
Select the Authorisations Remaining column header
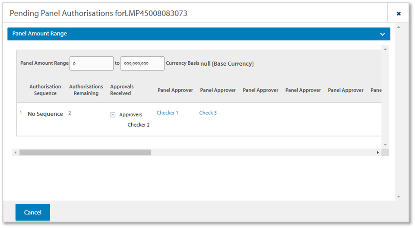[86, 90]
